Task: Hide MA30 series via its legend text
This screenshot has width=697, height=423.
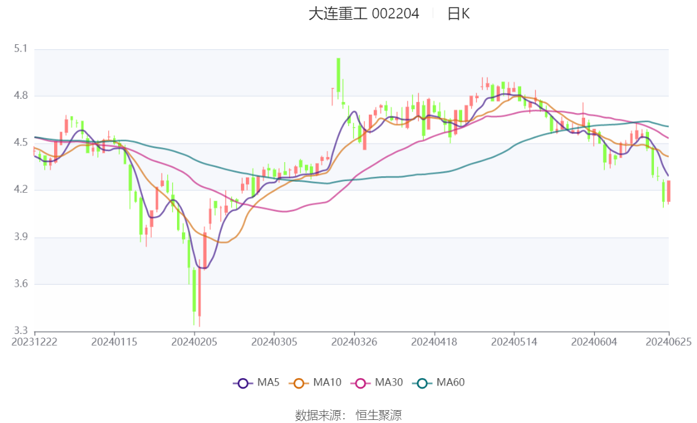Action: [389, 382]
